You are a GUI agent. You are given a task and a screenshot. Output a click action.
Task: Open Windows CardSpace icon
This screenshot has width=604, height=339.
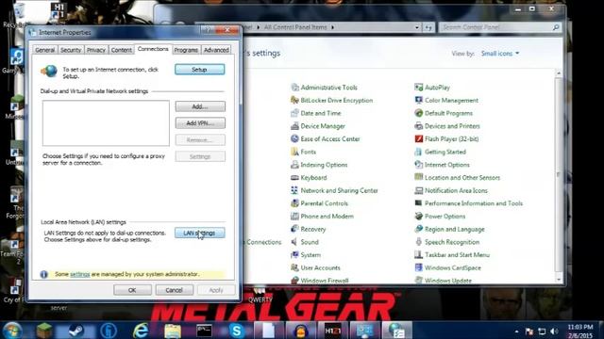[419, 267]
